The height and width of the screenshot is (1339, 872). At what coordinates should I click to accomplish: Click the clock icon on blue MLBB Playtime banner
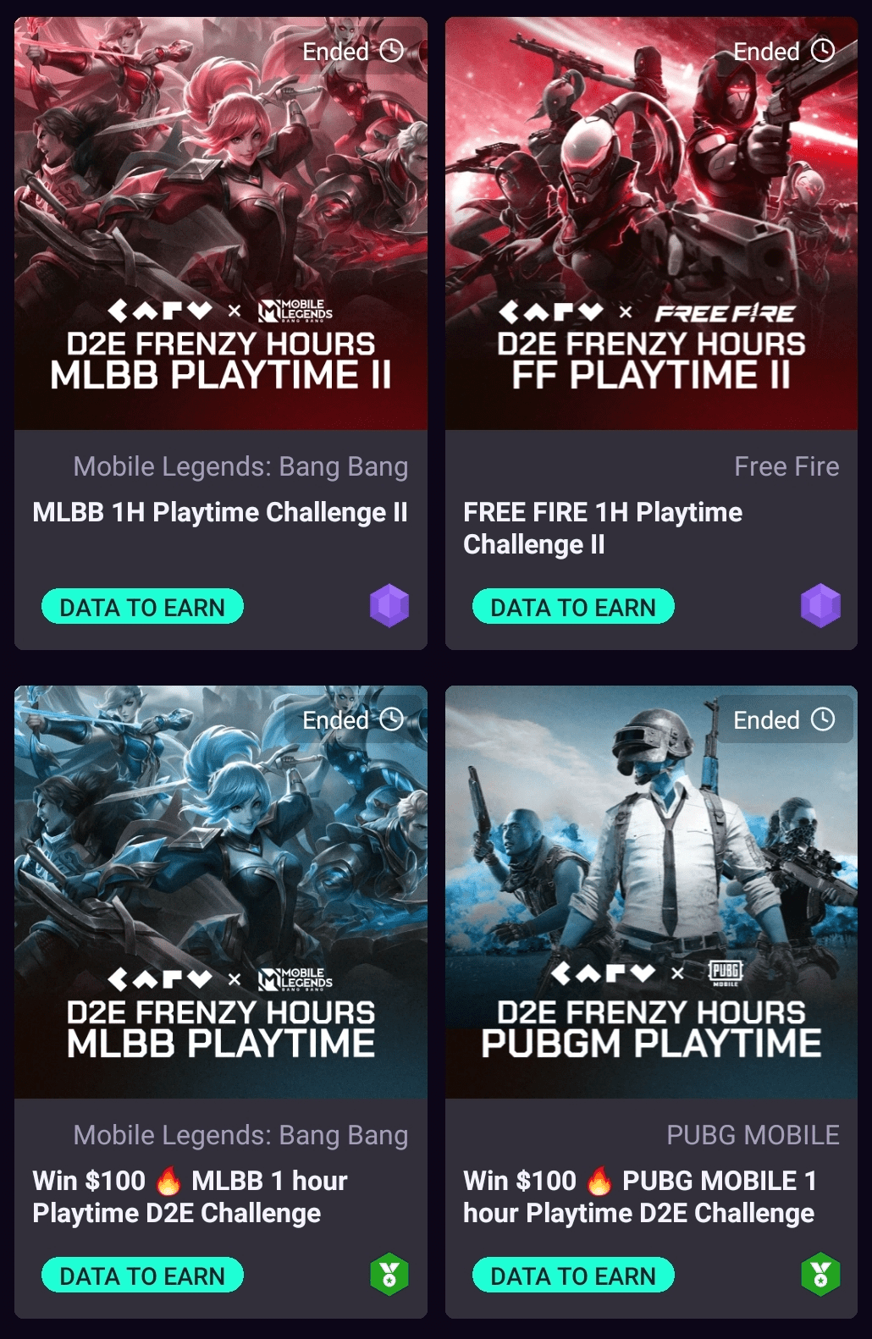tap(392, 719)
